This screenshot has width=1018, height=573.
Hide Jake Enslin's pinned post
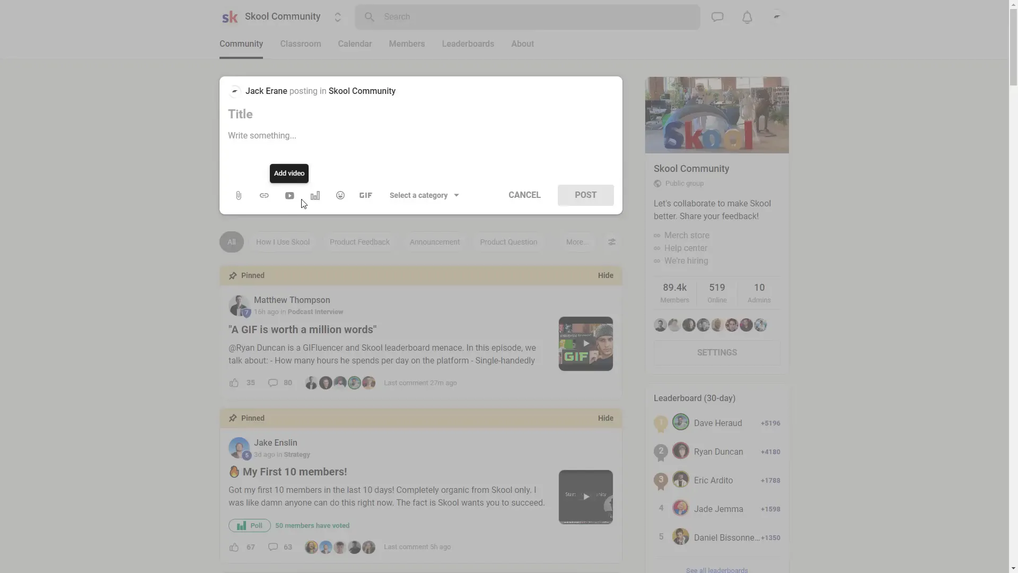pos(605,418)
